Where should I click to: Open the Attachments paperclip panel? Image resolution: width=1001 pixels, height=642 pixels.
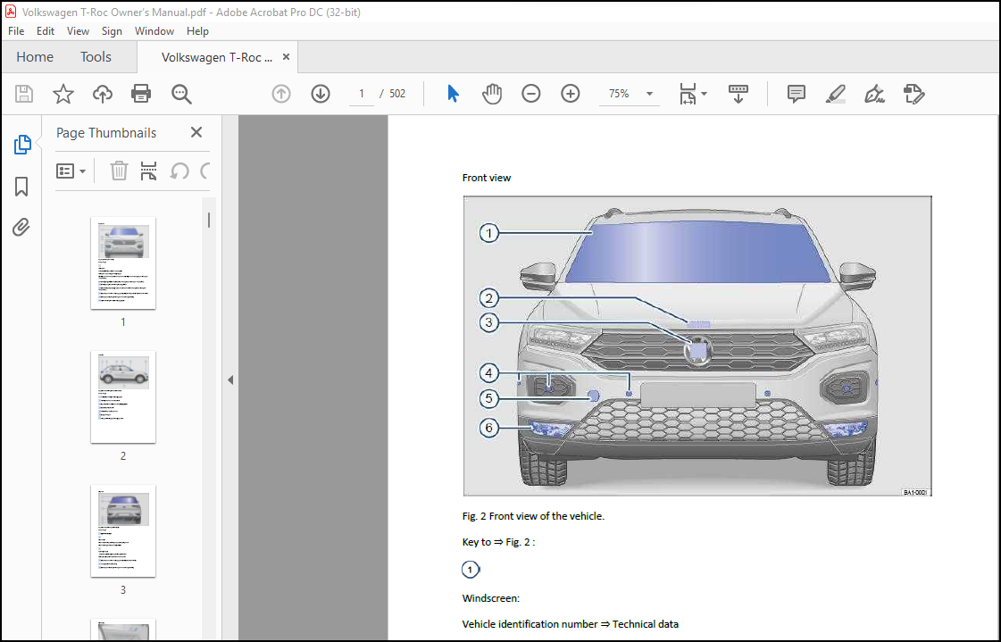(21, 227)
